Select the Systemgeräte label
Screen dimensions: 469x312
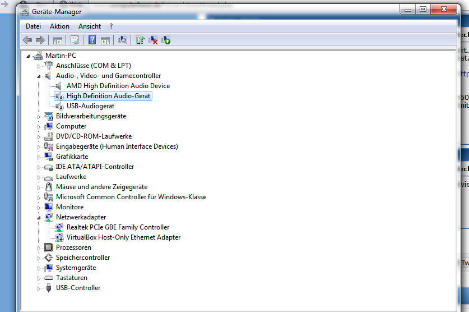tap(76, 268)
